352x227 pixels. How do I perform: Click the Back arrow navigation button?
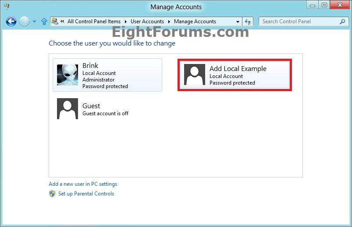click(x=11, y=21)
